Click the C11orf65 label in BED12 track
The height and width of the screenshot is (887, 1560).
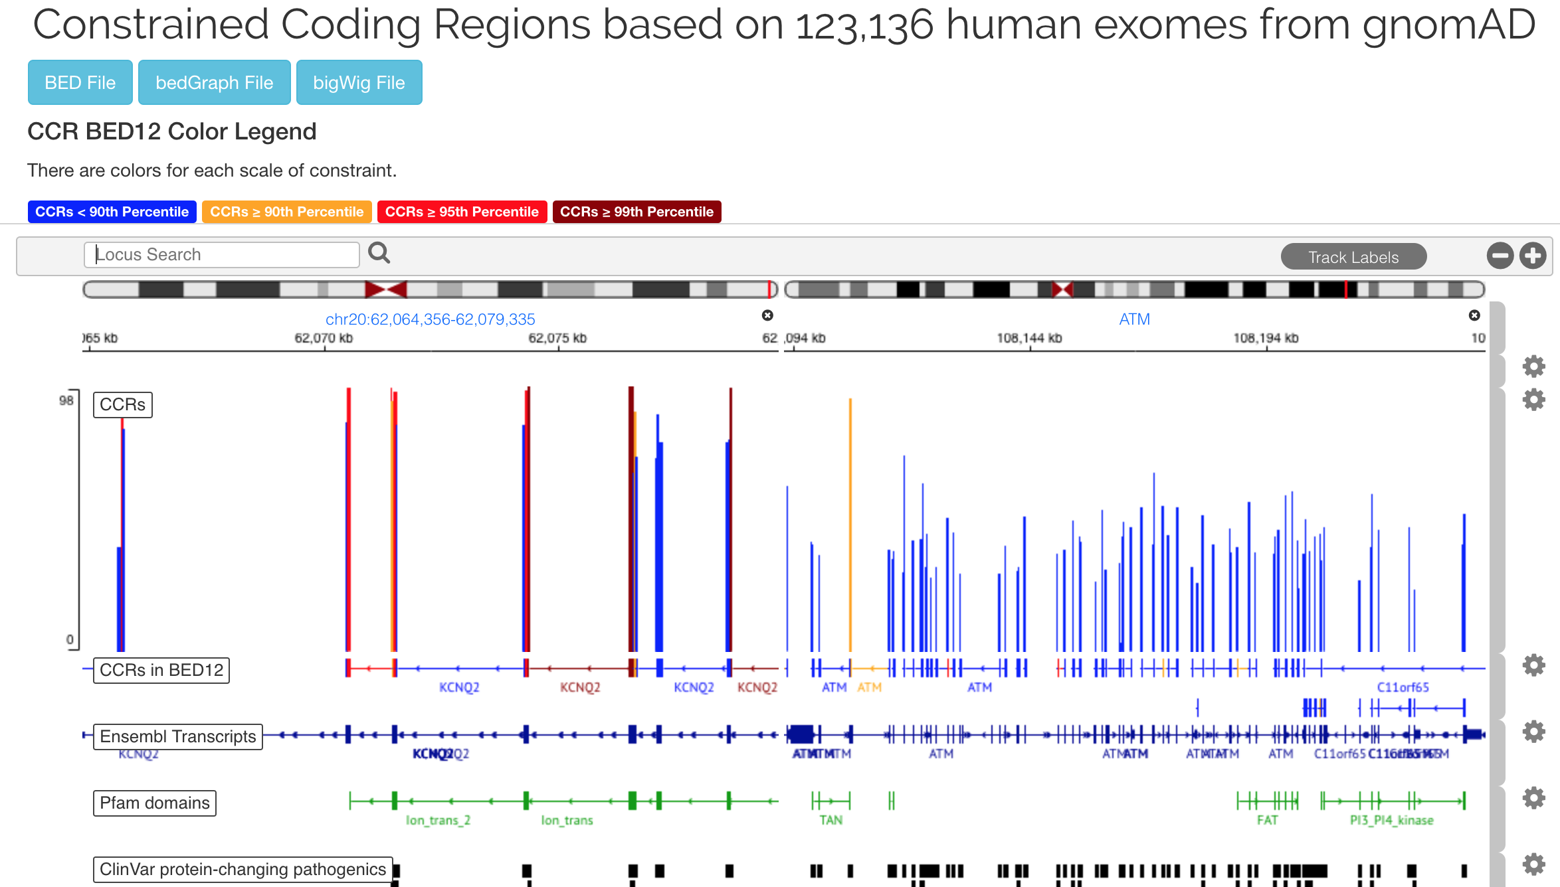pyautogui.click(x=1403, y=687)
